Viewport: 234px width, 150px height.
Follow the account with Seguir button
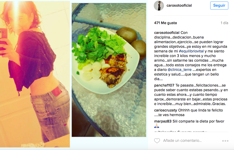point(219,5)
